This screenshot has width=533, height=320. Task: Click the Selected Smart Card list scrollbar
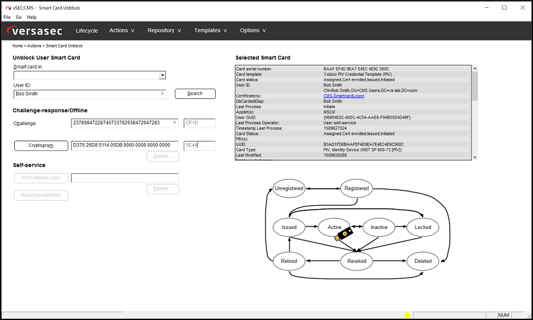click(x=475, y=112)
